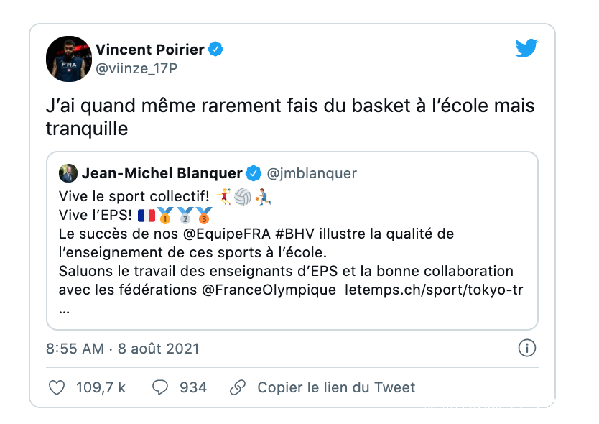Open the @viinze_17P handle
Image resolution: width=599 pixels, height=424 pixels.
[136, 69]
